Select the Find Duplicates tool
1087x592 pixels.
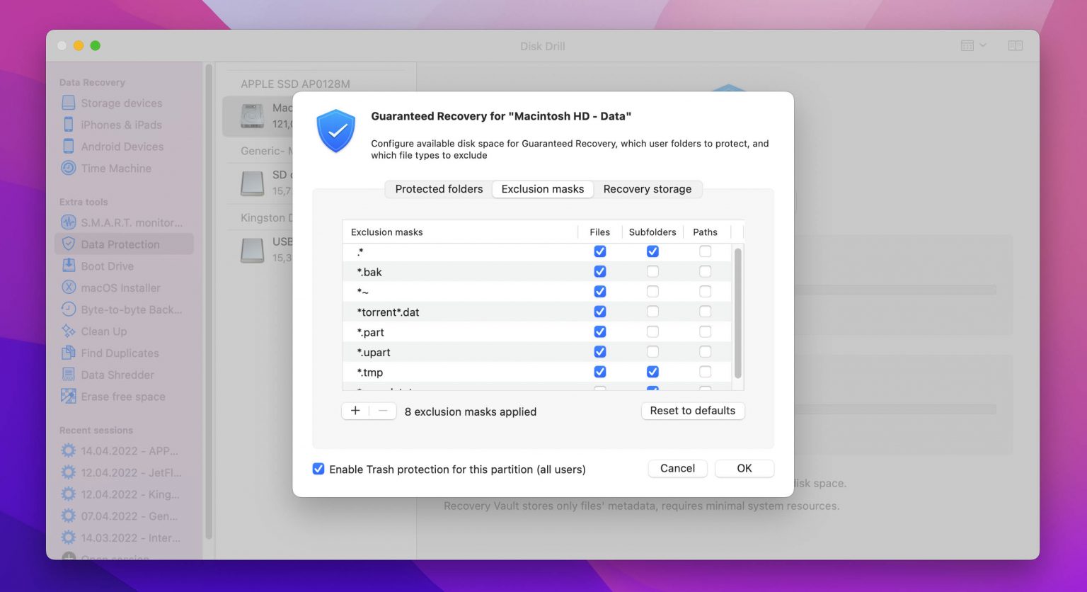coord(120,353)
